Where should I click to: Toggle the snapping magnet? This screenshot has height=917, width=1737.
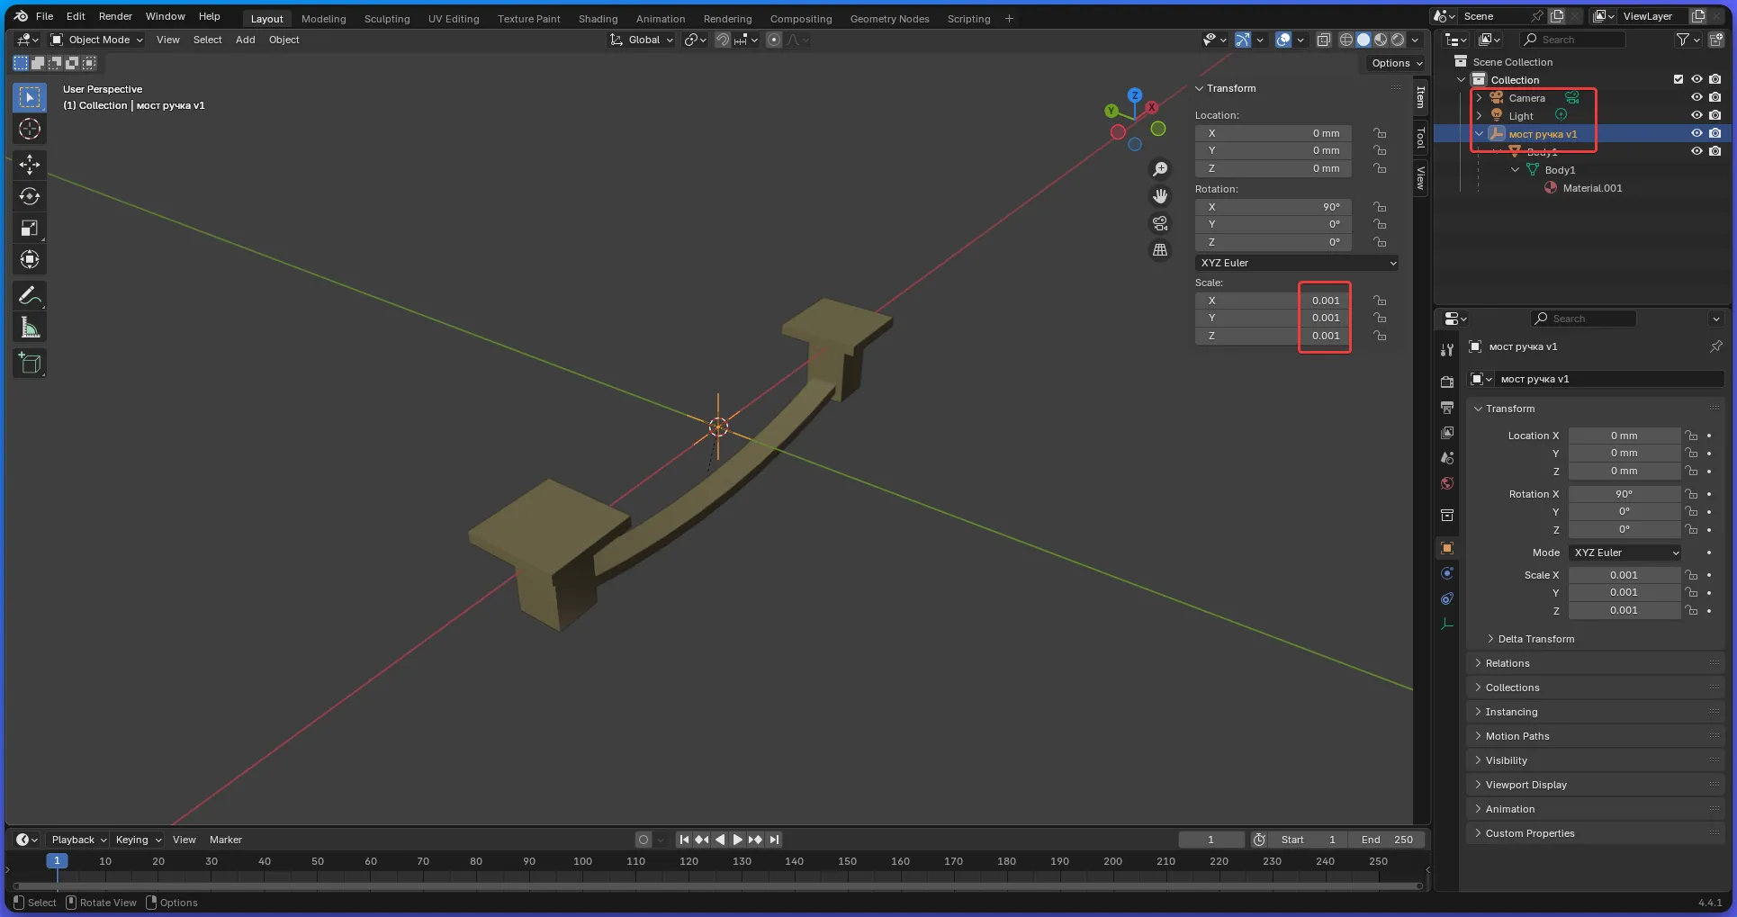point(722,40)
